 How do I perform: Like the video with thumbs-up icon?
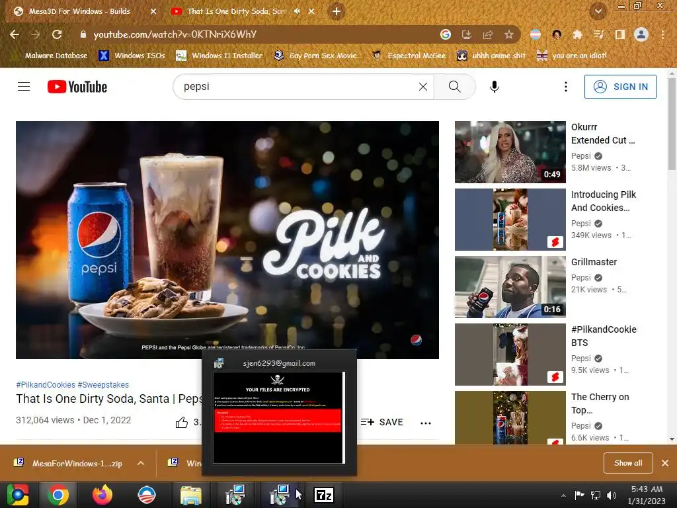tap(182, 423)
